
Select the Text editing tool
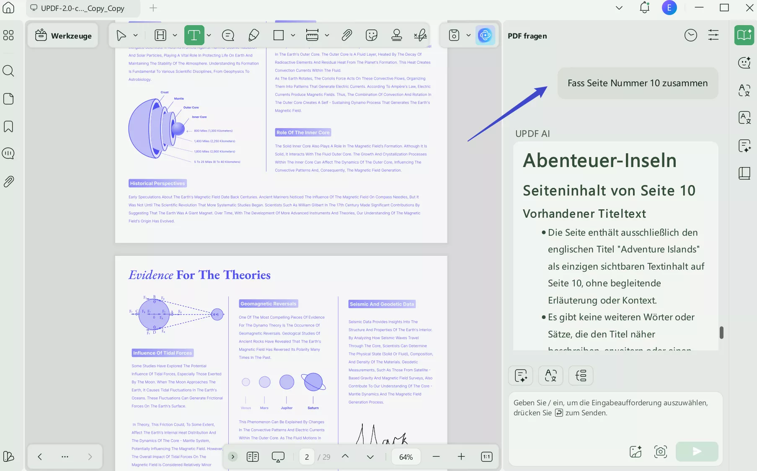point(195,35)
